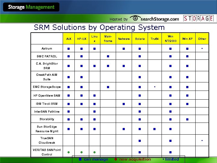
Task: Click the TrueSAN Cloudbreak row label
Action: click(47, 140)
